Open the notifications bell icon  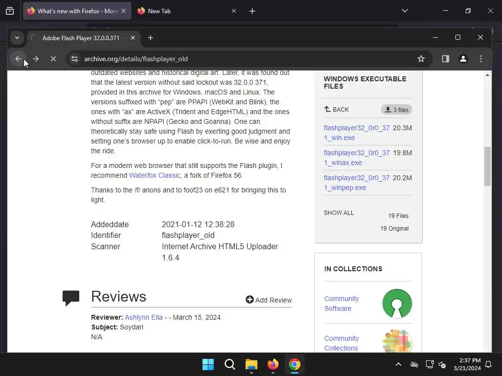pyautogui.click(x=488, y=364)
